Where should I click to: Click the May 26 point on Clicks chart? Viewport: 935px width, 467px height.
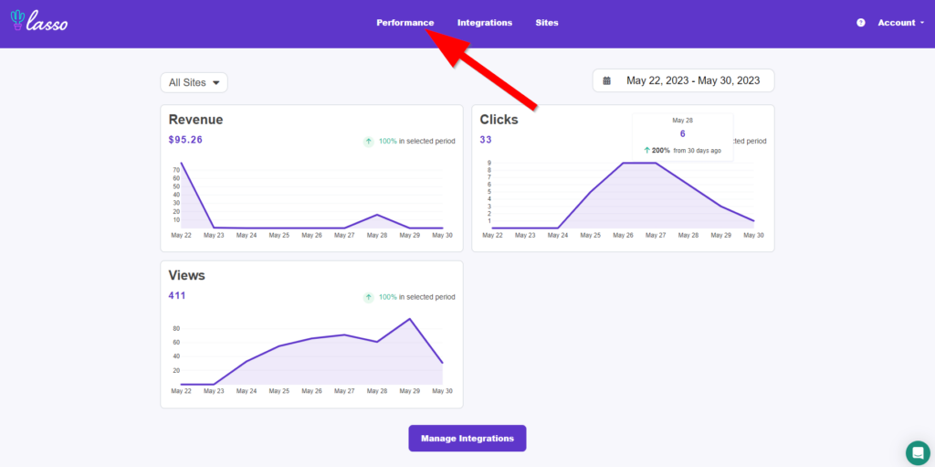click(x=624, y=164)
